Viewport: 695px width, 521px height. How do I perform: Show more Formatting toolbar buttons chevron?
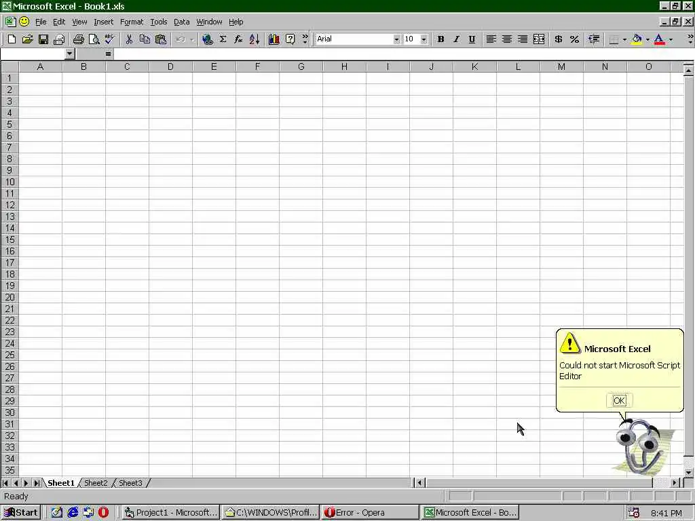[x=690, y=39]
